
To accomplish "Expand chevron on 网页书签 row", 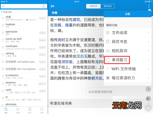I will point(148,42).
